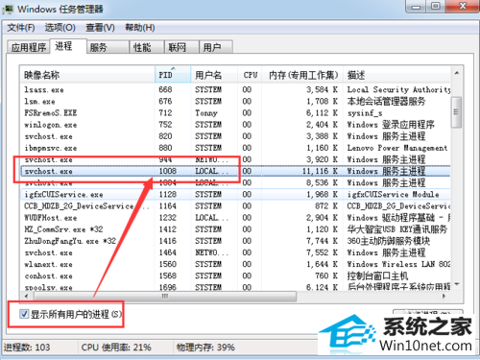This screenshot has width=480, height=360.
Task: Select the MZ_CommSrv.exe *32 row
Action: click(235, 229)
